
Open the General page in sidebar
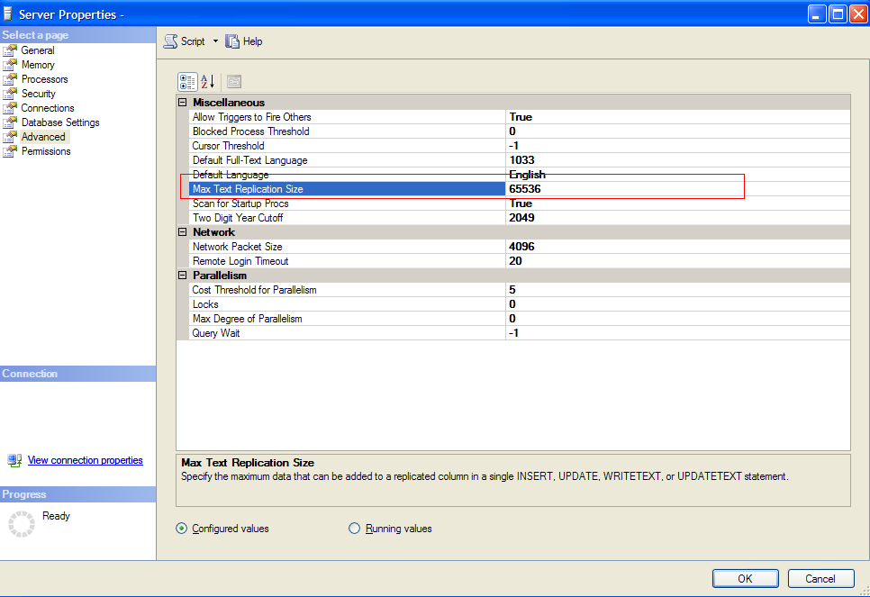(38, 50)
